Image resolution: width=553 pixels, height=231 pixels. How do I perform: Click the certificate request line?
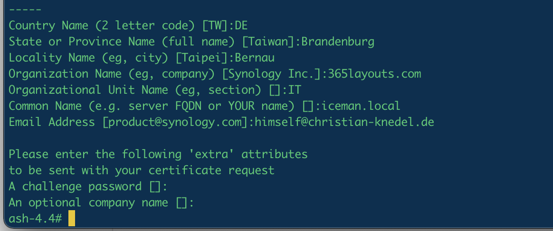142,170
